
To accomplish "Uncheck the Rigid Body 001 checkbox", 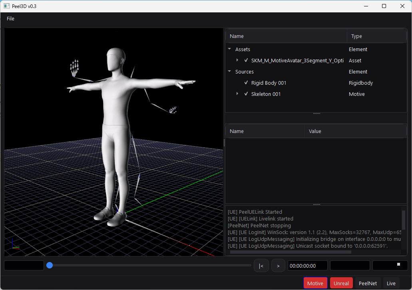I will point(246,83).
